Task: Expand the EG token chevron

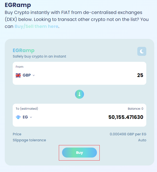Action: 31,117
